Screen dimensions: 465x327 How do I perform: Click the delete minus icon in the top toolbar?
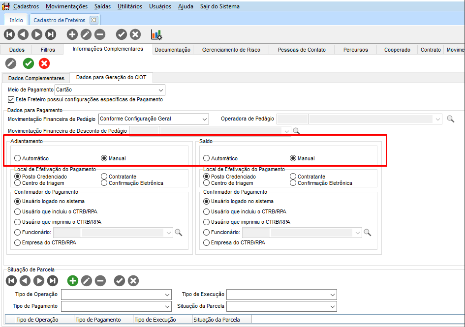pyautogui.click(x=100, y=34)
